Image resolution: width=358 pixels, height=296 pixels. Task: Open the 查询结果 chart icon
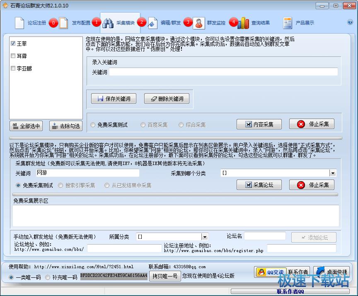click(x=243, y=23)
